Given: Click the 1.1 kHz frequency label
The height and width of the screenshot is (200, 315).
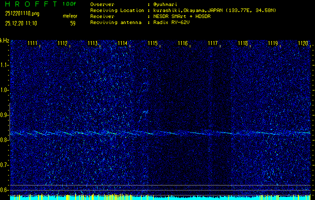Looking at the screenshot, I should pyautogui.click(x=5, y=65).
